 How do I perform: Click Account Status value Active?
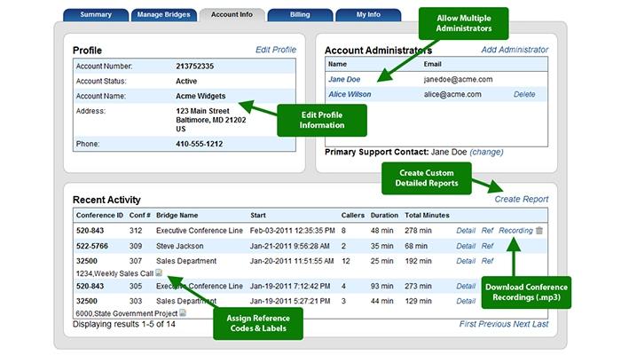(x=186, y=82)
